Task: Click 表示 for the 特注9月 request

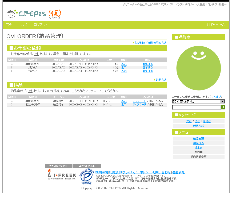Action: pos(124,71)
